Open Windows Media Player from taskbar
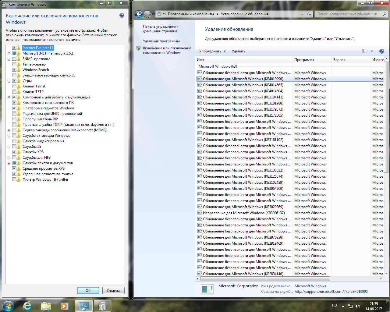390x312 pixels. pos(65,306)
